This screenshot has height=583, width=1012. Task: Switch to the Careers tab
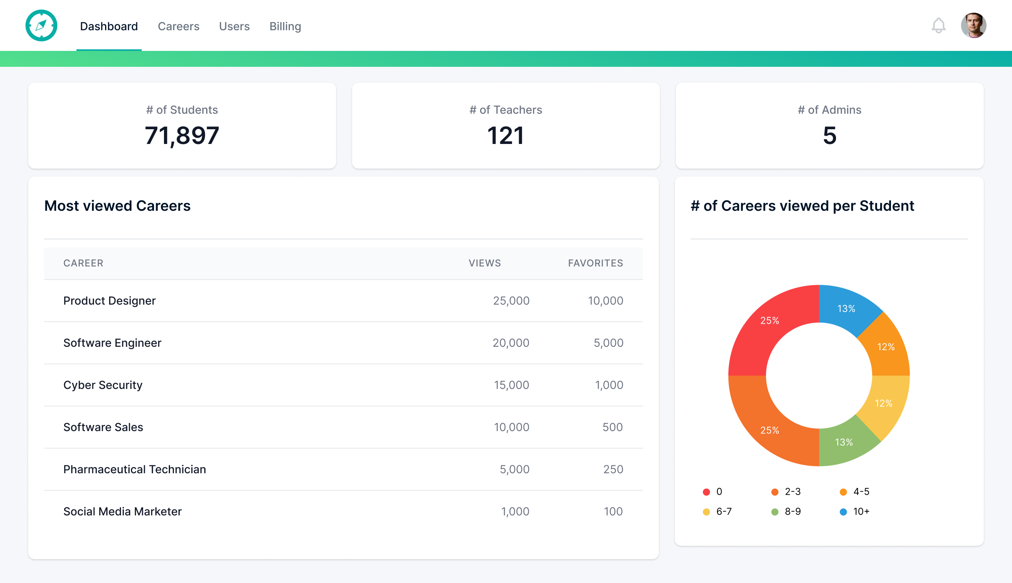pyautogui.click(x=179, y=26)
